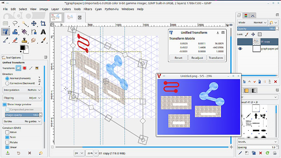Select the Paintbrush tool
This screenshot has width=281, height=158.
[x=43, y=40]
